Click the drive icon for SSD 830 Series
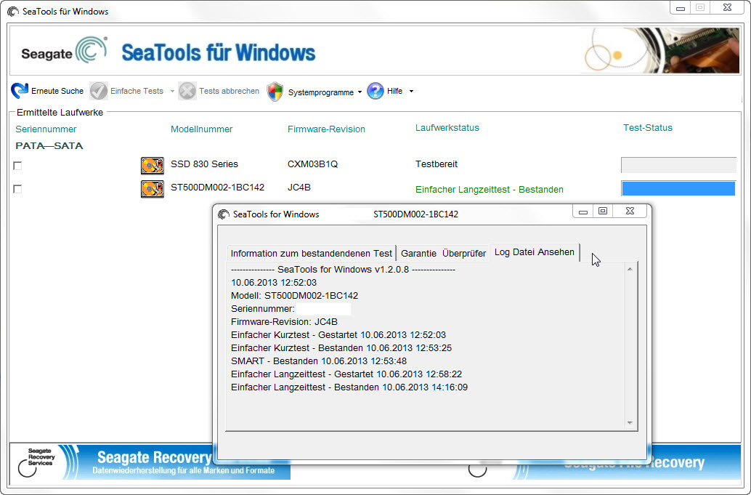Image resolution: width=751 pixels, height=495 pixels. pos(153,165)
